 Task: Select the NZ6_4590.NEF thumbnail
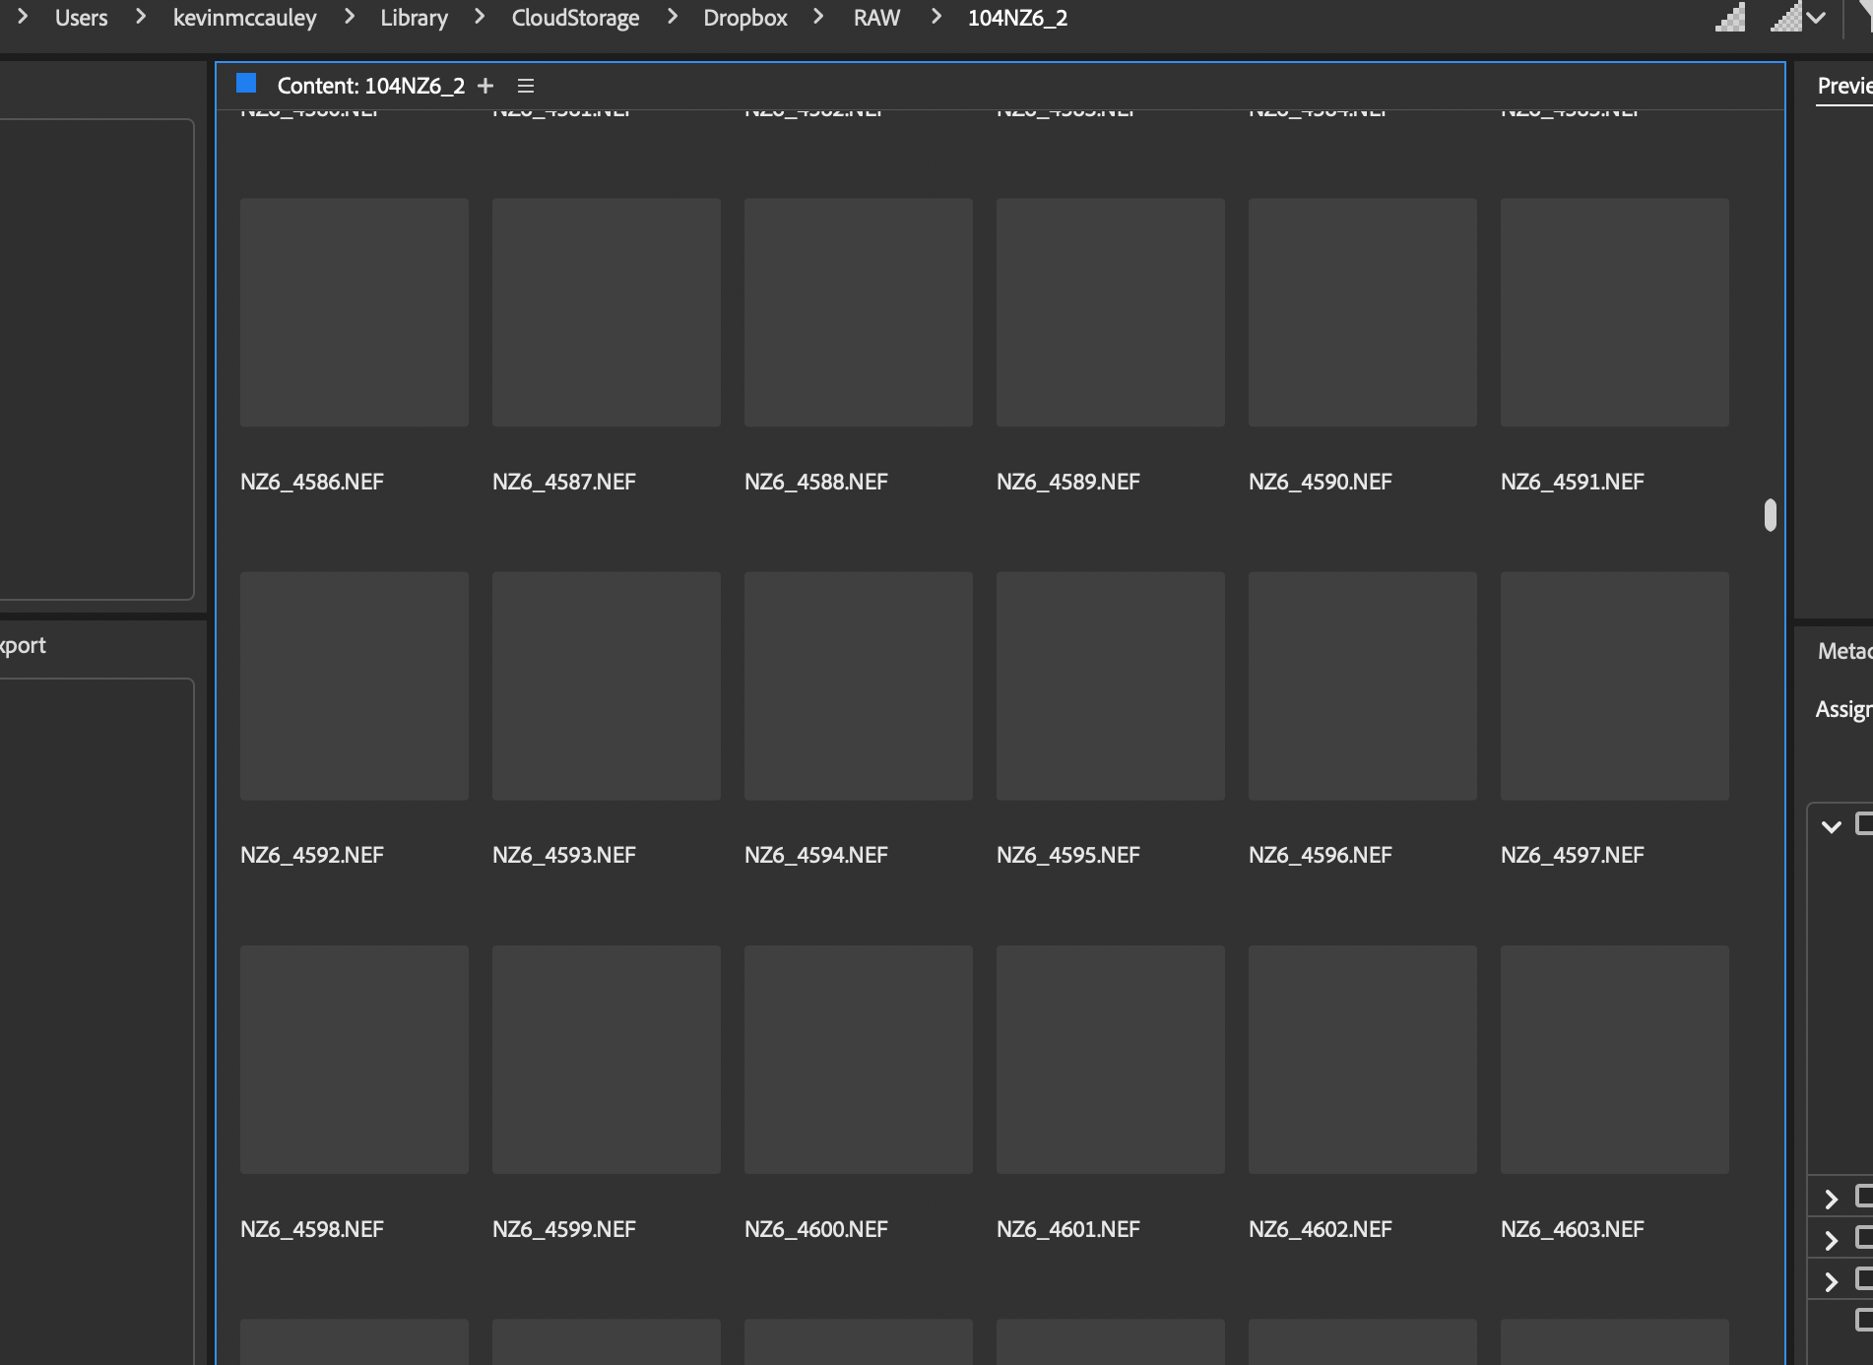1363,313
